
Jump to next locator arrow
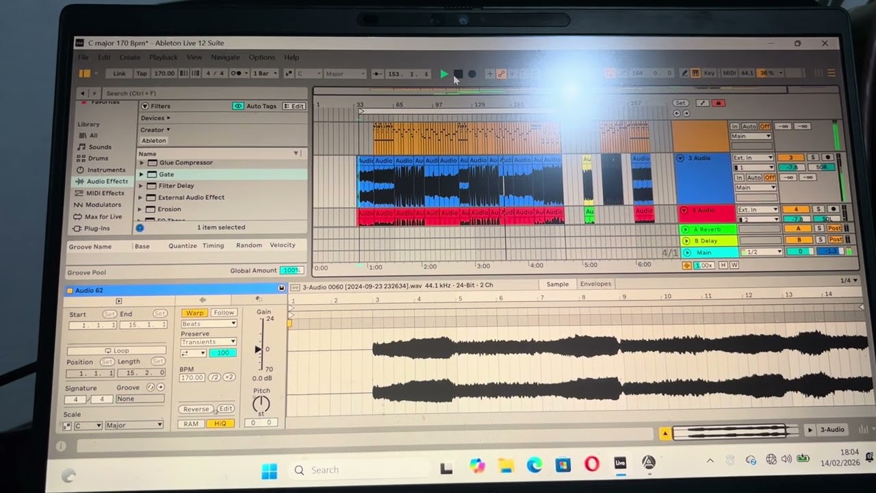(x=685, y=113)
